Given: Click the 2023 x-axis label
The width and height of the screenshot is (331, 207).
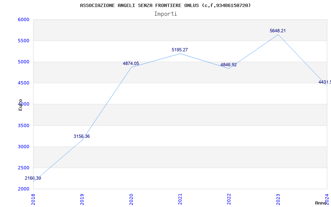Looking at the screenshot, I should (x=278, y=199).
